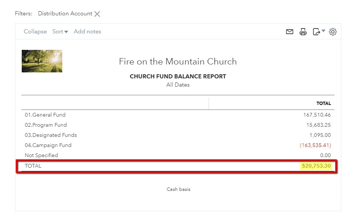This screenshot has width=354, height=213.
Task: Click the Not Specified row label
Action: pos(41,155)
